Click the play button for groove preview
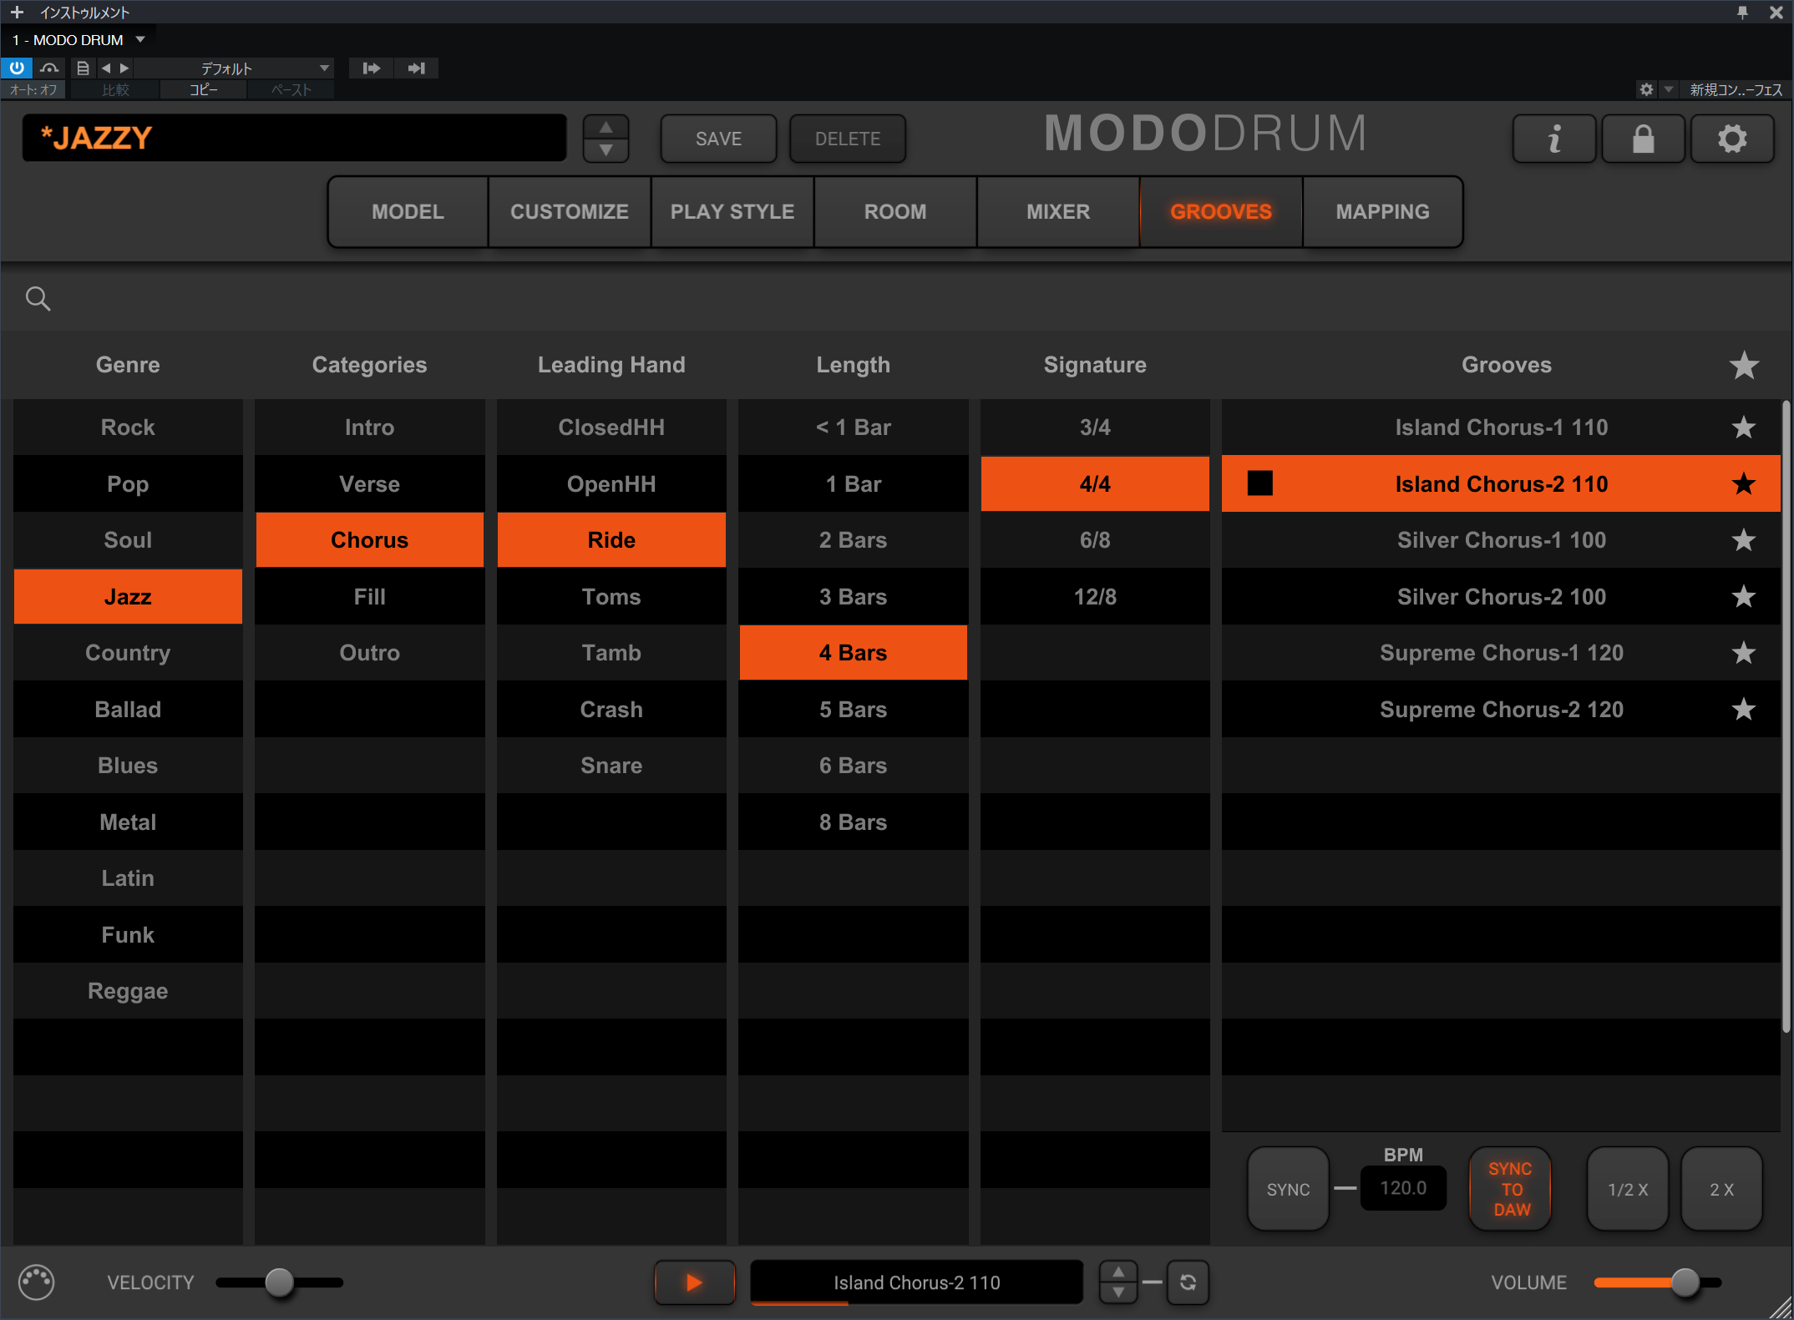This screenshot has width=1794, height=1320. [694, 1282]
